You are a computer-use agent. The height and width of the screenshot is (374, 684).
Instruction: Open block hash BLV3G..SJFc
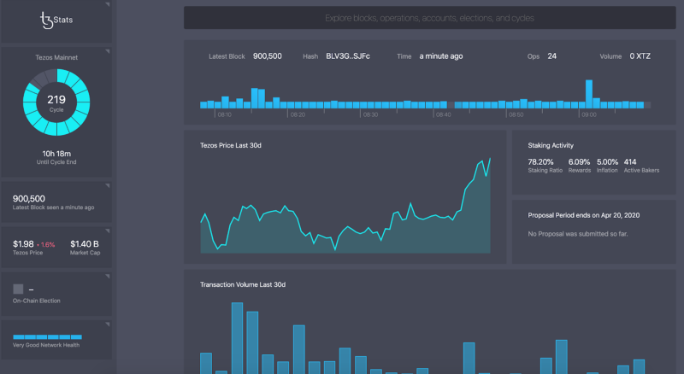(348, 56)
